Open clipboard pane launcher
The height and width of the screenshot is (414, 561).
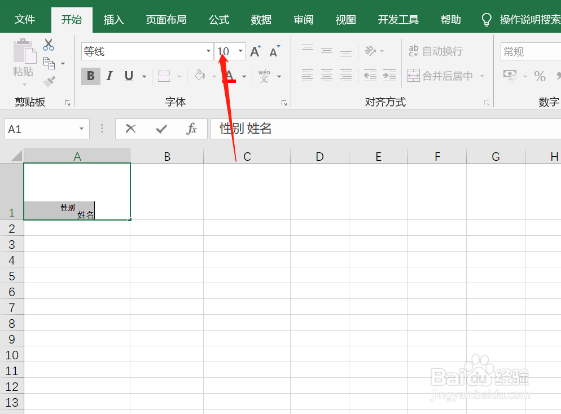coord(67,103)
